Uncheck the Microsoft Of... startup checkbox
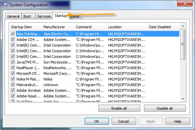 (13, 73)
